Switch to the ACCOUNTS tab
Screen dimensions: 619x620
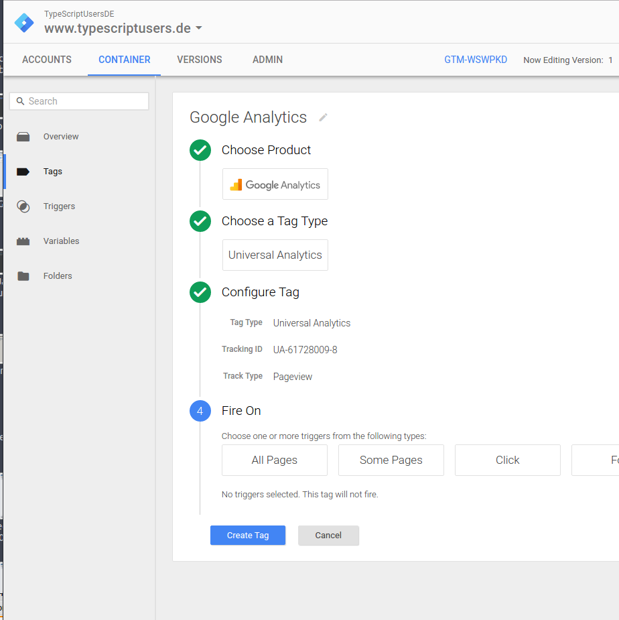[47, 60]
